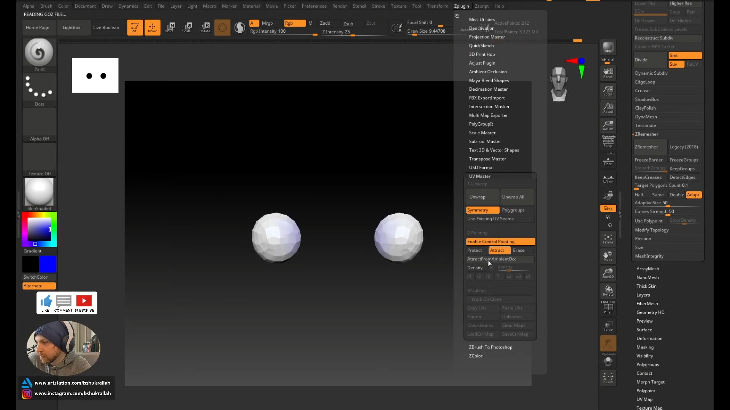Click the Edit mode icon
Viewport: 730px width, 410px height.
135,27
